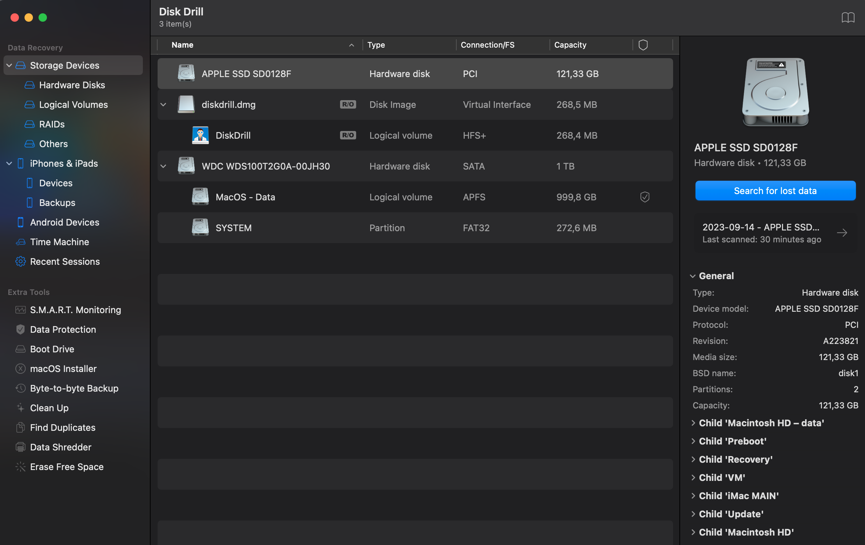This screenshot has width=865, height=545.
Task: Collapse iPhones & iPads sidebar group
Action: click(9, 164)
